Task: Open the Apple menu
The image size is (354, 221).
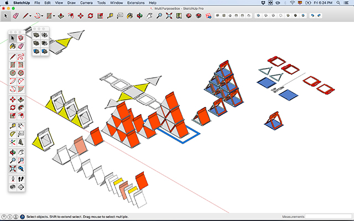Action: point(7,3)
